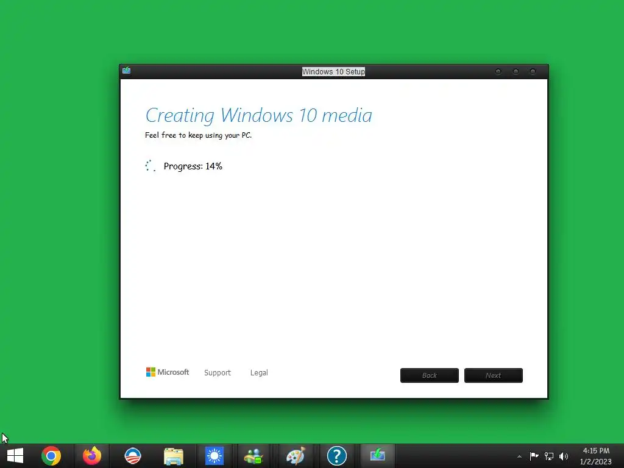Screen dimensions: 624x468
Task: Open the volume speaker tray icon
Action: coord(564,456)
